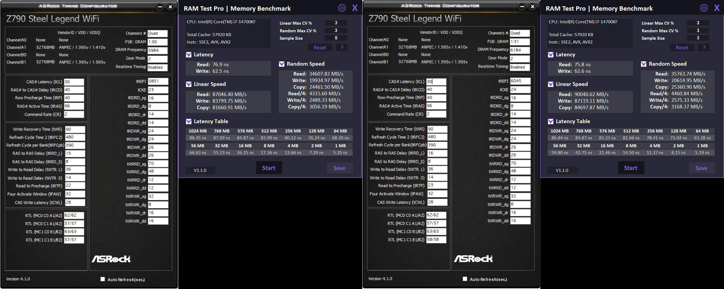Enable Auto Refresh in right Timing Configurator
The width and height of the screenshot is (724, 289).
[x=465, y=279]
